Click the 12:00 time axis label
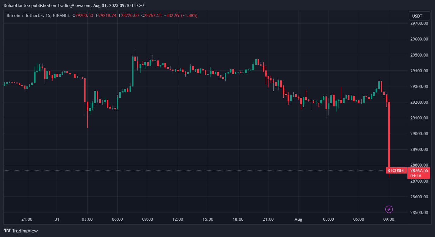 177,219
